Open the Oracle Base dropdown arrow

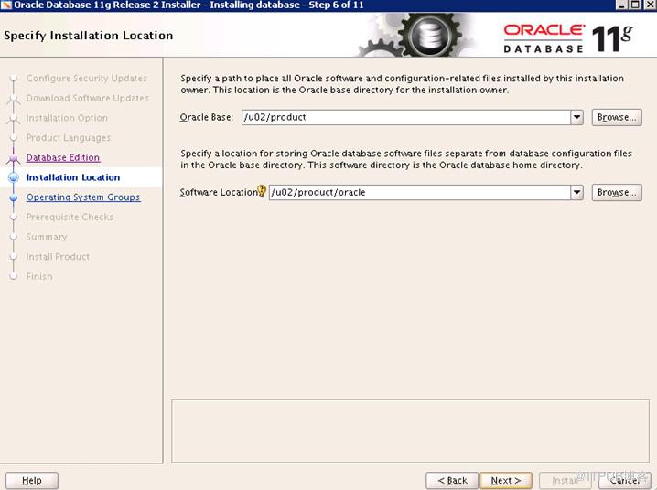(x=577, y=117)
